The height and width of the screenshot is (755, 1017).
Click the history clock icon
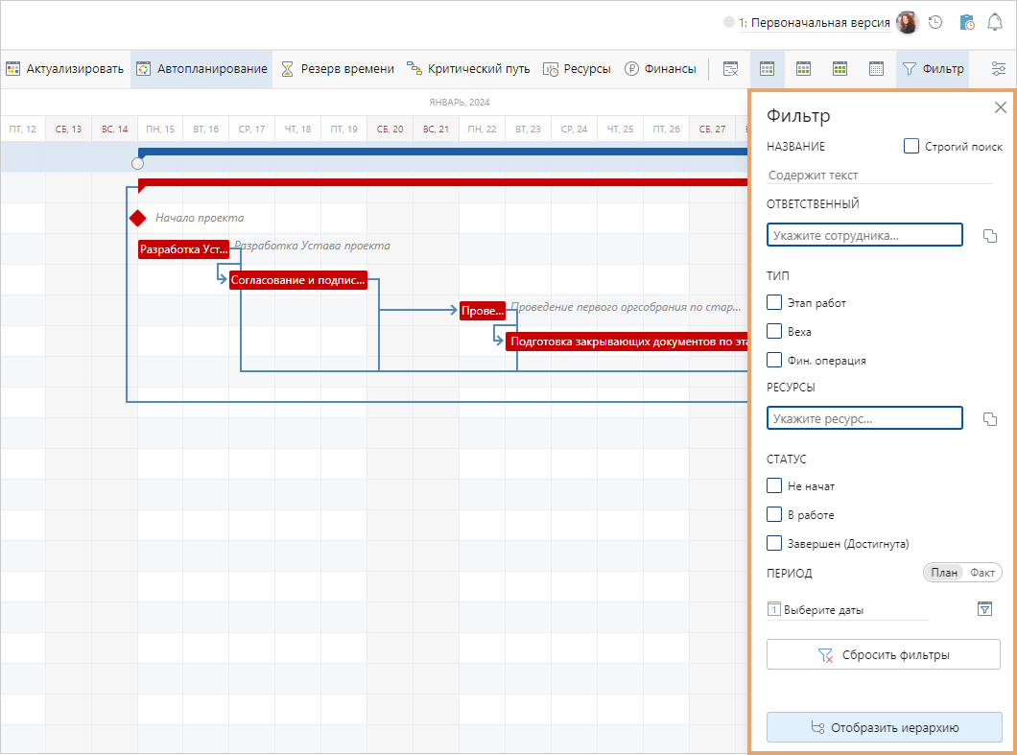[x=935, y=23]
